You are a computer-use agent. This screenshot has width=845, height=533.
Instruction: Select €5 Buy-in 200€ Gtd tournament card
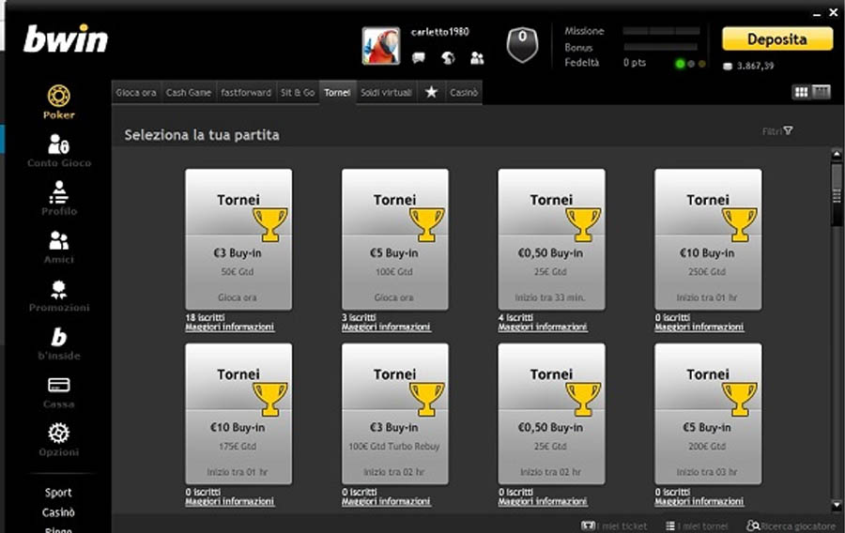(x=708, y=414)
